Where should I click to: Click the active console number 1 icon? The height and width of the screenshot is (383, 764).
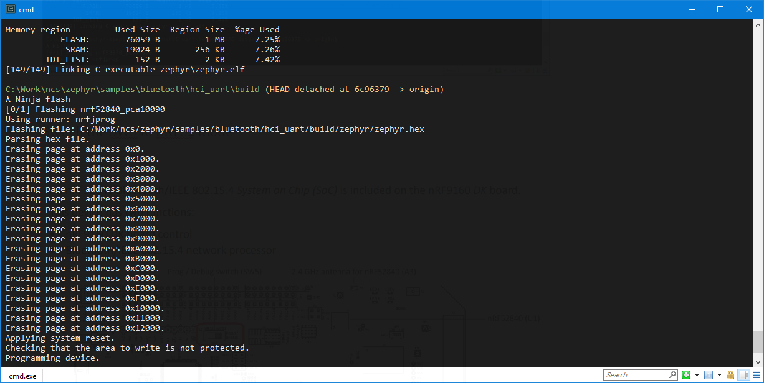point(709,375)
